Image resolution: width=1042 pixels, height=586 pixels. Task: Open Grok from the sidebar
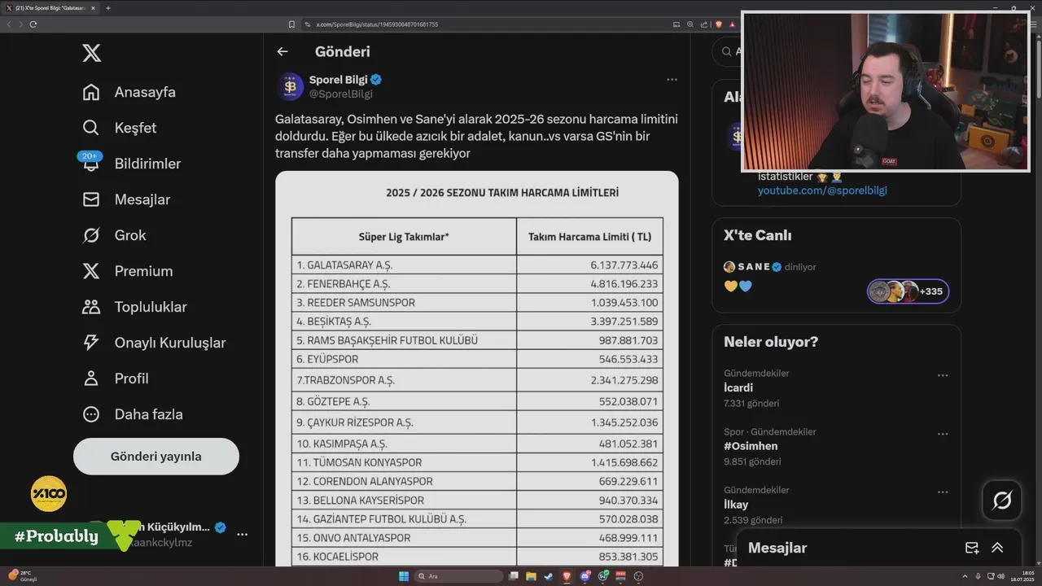click(114, 235)
